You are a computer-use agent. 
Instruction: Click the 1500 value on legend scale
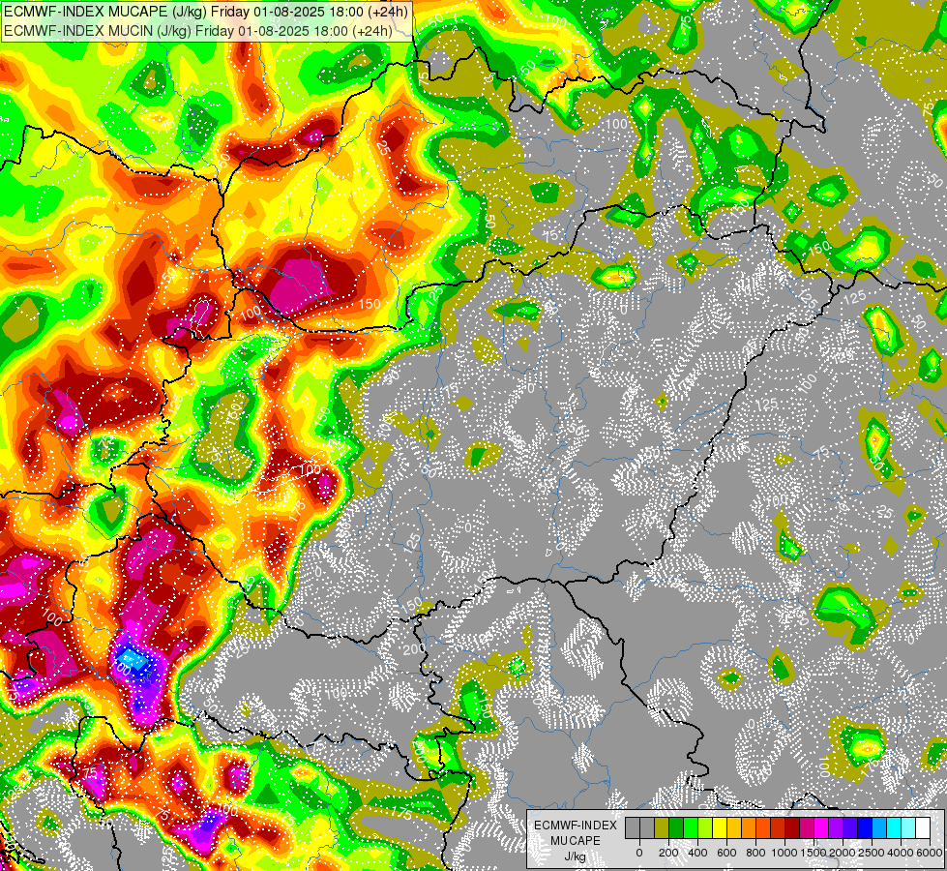pos(814,853)
